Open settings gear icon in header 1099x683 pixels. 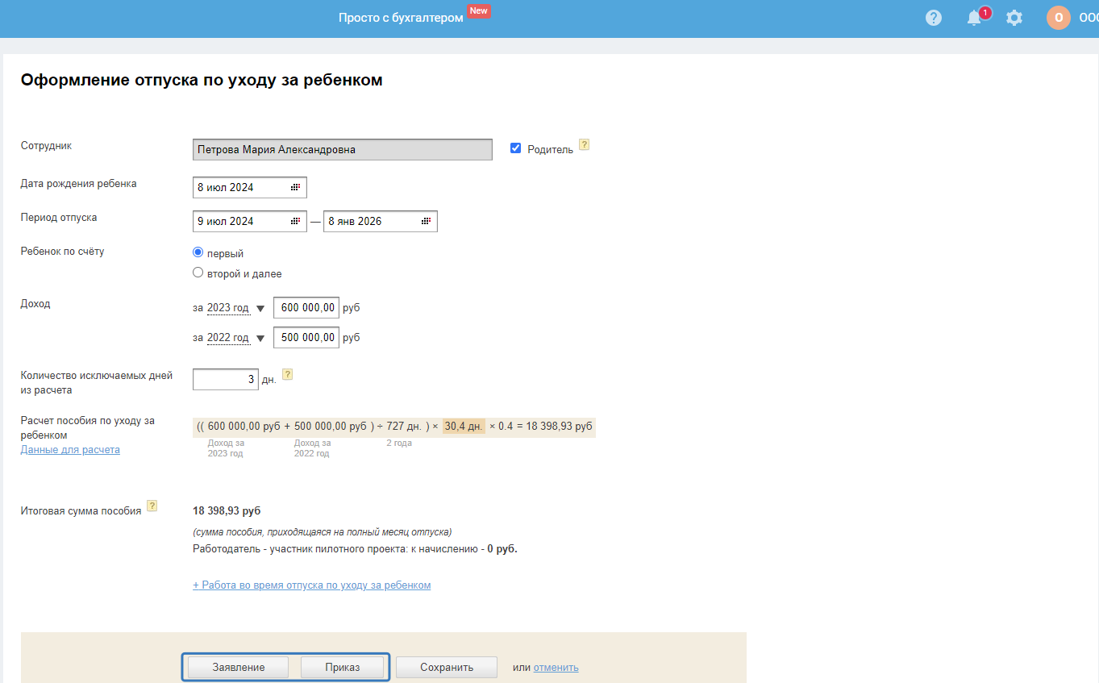pos(1014,18)
